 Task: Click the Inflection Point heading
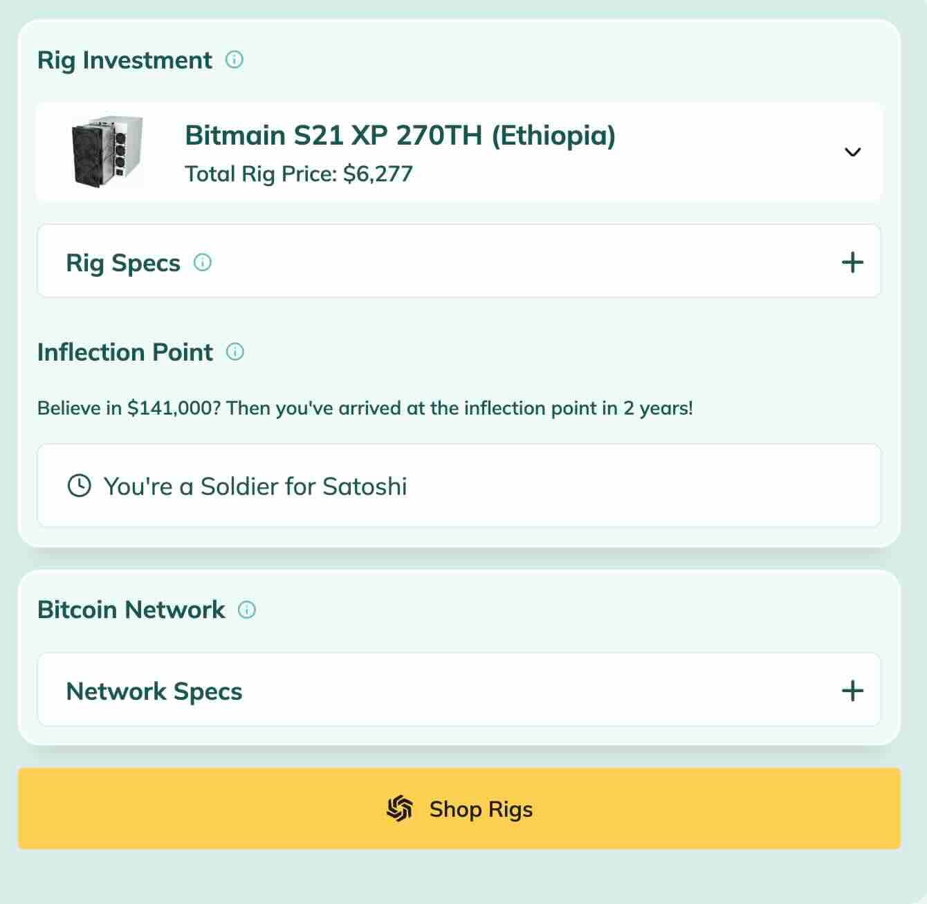(125, 352)
